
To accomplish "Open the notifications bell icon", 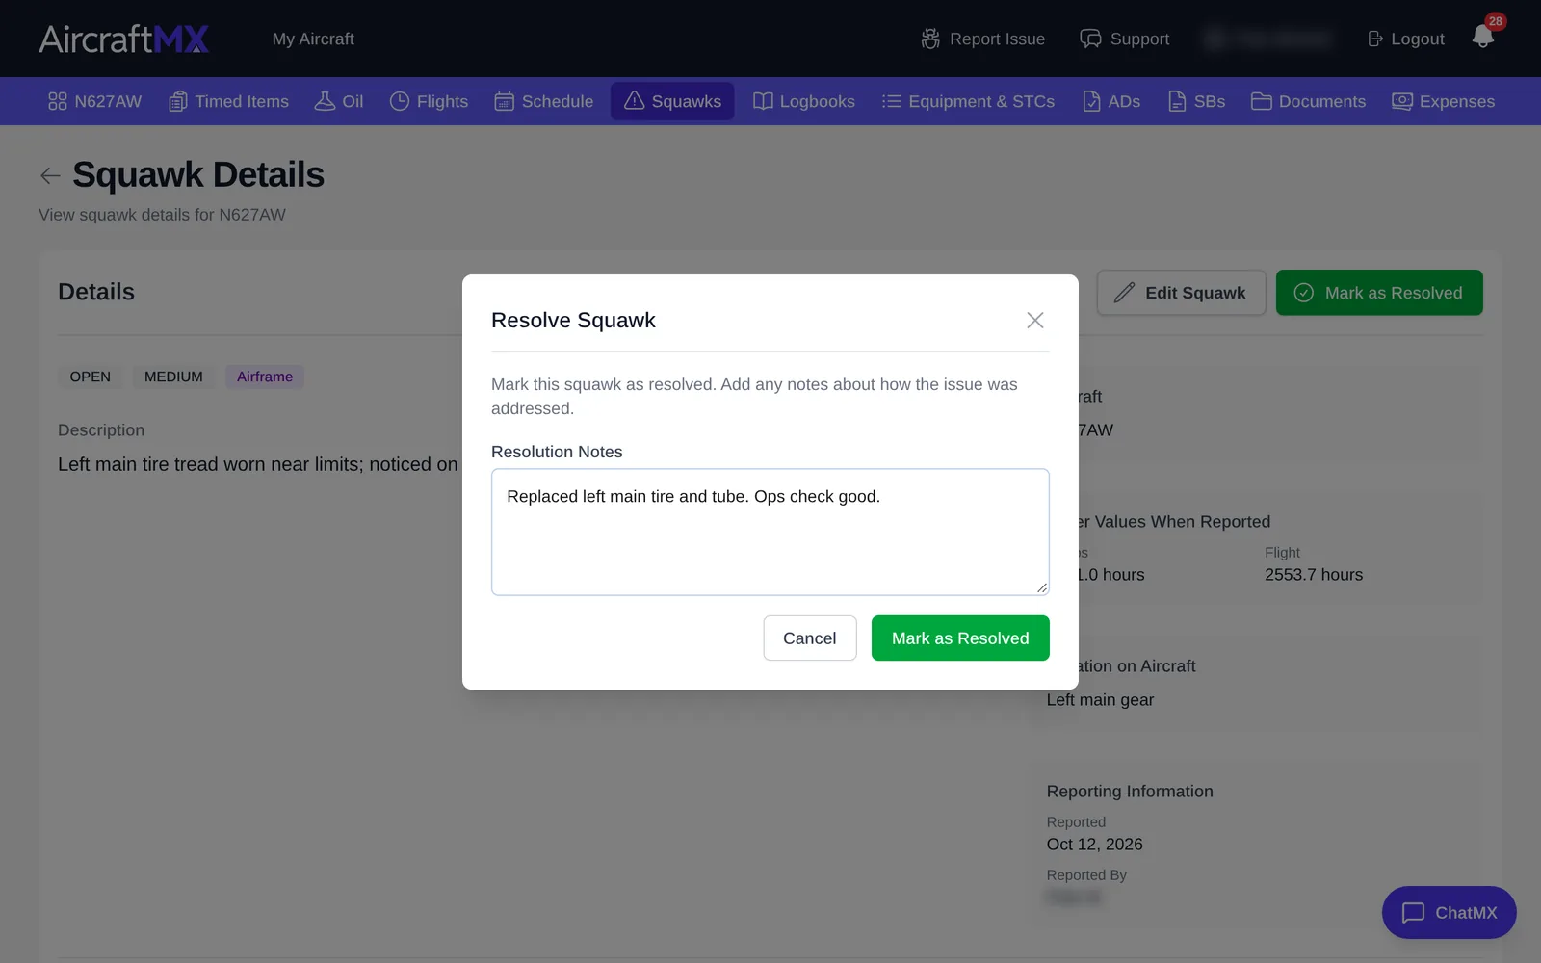I will click(x=1482, y=37).
